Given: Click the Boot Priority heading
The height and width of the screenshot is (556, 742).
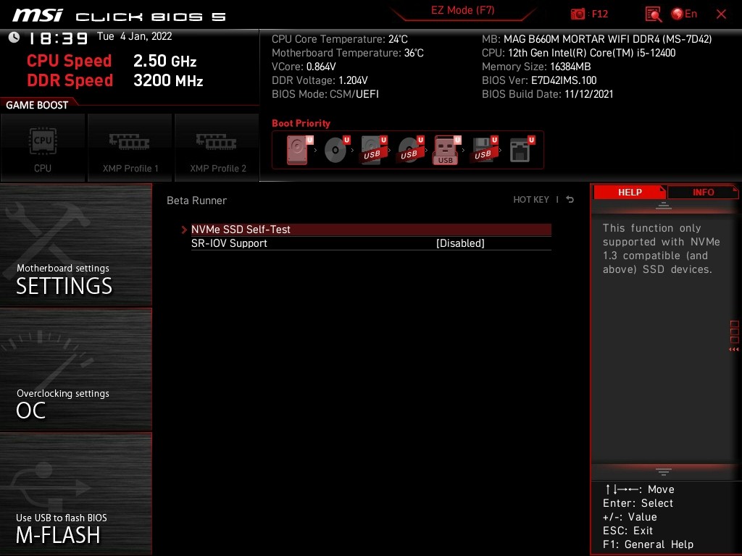Looking at the screenshot, I should point(301,123).
